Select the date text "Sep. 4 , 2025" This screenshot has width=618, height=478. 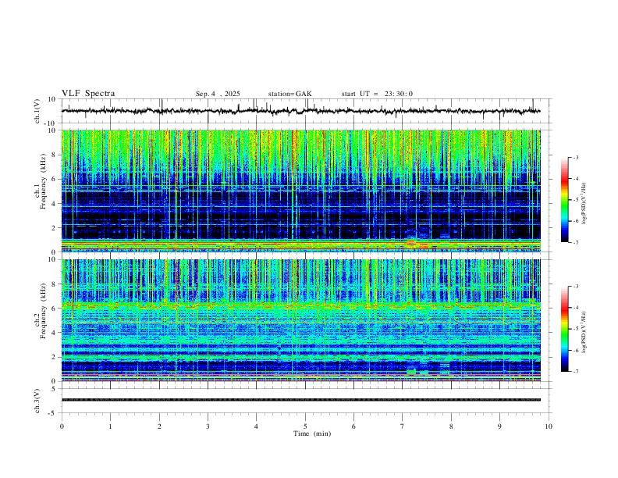tap(218, 94)
